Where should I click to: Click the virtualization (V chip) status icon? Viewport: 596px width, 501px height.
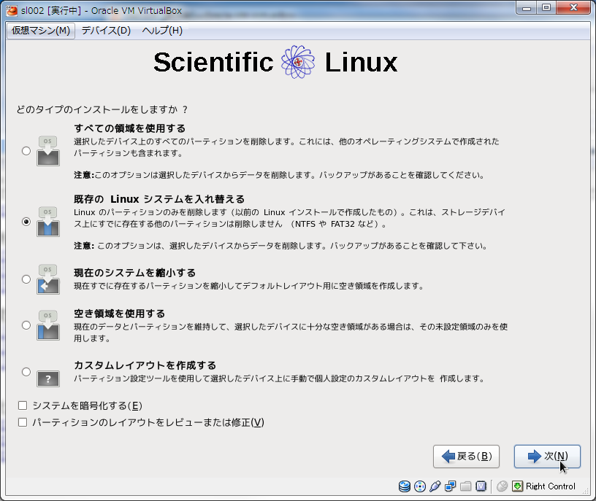(x=481, y=486)
